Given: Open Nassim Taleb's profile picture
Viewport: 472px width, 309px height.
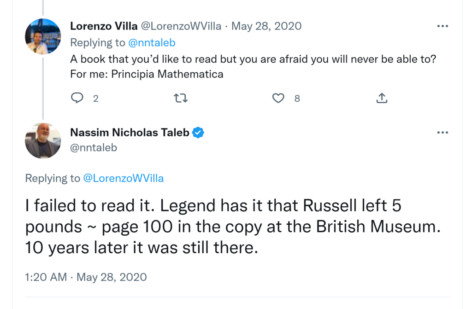Looking at the screenshot, I should tap(43, 140).
